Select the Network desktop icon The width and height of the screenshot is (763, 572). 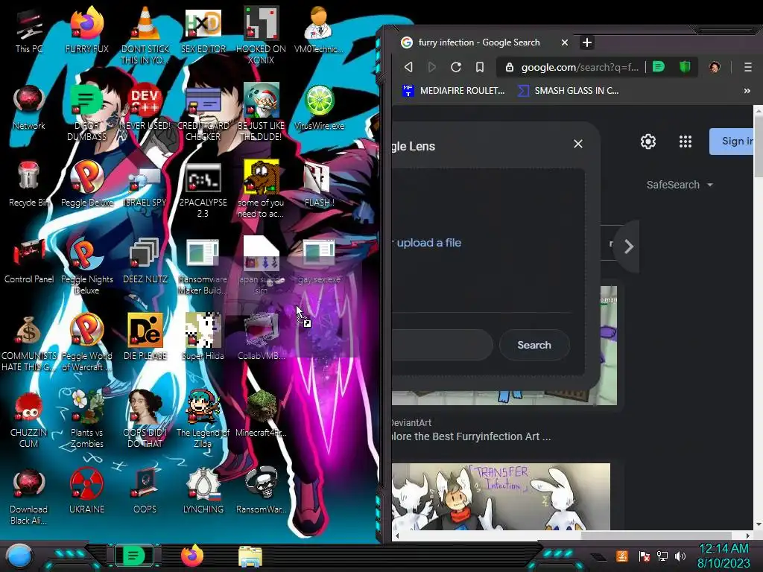click(29, 107)
